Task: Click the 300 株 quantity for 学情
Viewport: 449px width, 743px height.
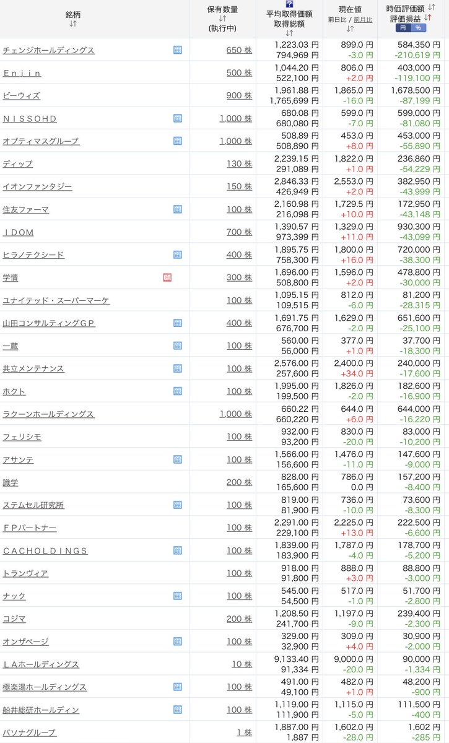Action: (239, 277)
